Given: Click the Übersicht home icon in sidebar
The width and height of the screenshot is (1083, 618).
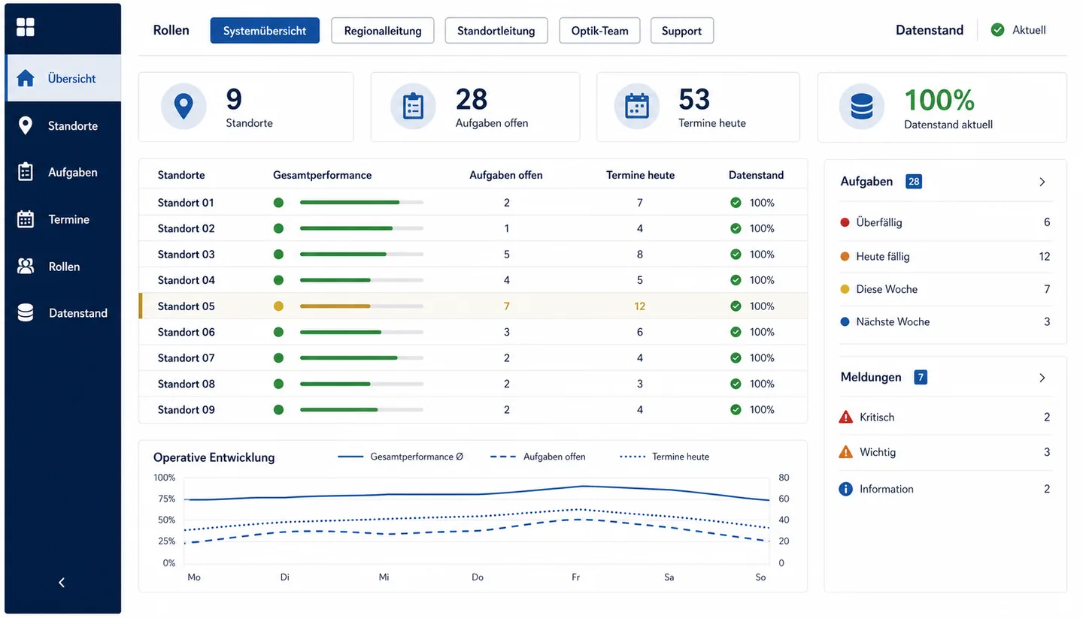Looking at the screenshot, I should click(x=26, y=78).
